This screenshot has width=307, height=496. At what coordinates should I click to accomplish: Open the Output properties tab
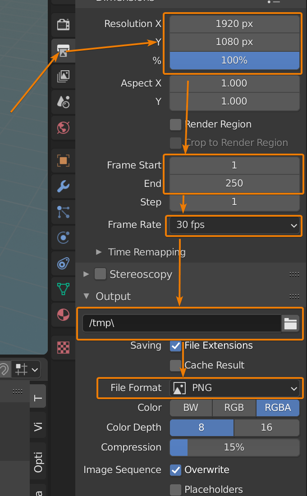pyautogui.click(x=63, y=50)
